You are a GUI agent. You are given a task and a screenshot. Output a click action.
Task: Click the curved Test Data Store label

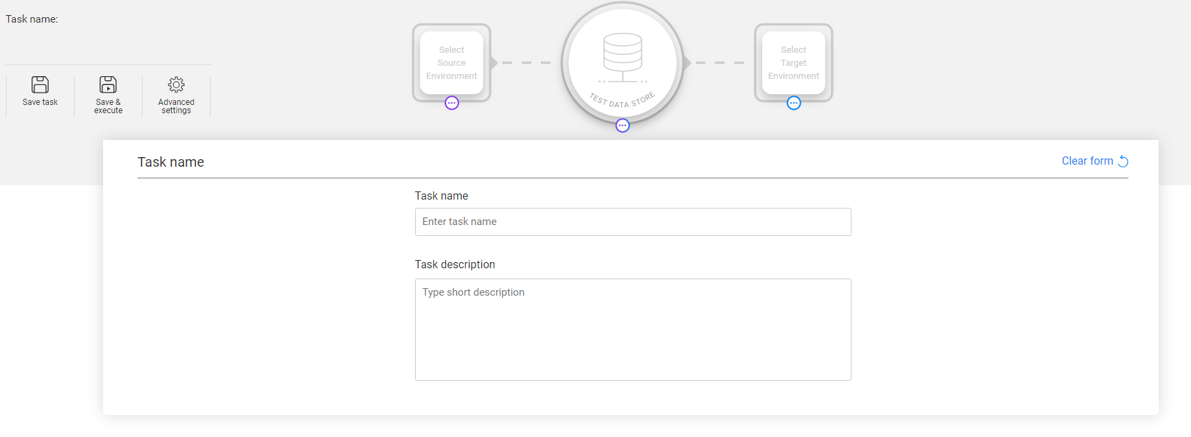point(622,101)
